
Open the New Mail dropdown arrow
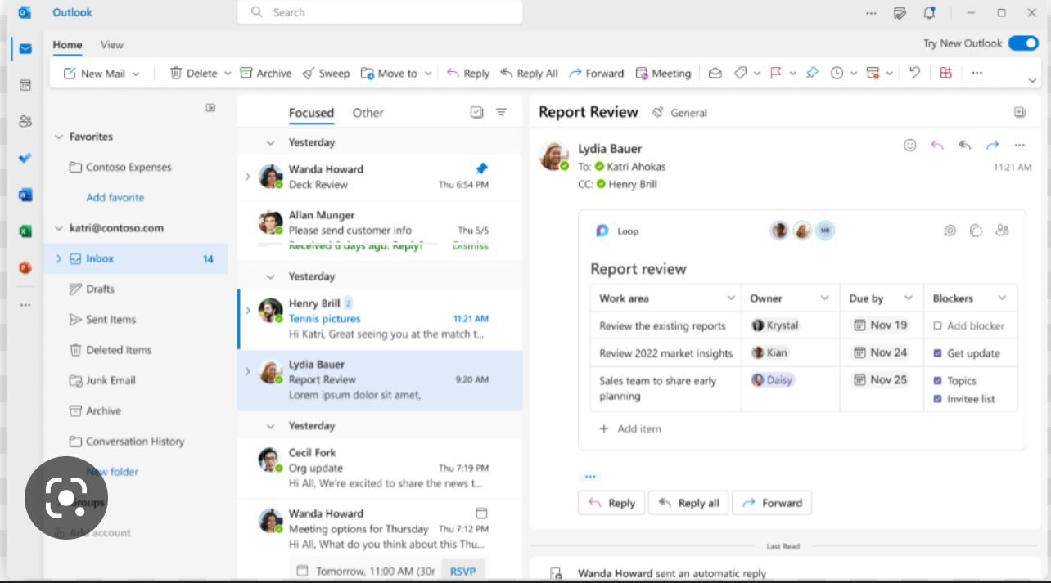click(136, 74)
